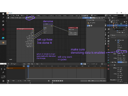
Task: Open the node editor Add menu
Action: click(x=20, y=18)
